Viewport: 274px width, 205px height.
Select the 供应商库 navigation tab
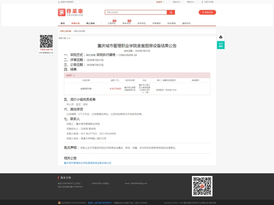[172, 23]
